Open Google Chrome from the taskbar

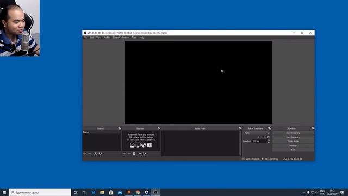pyautogui.click(x=138, y=192)
